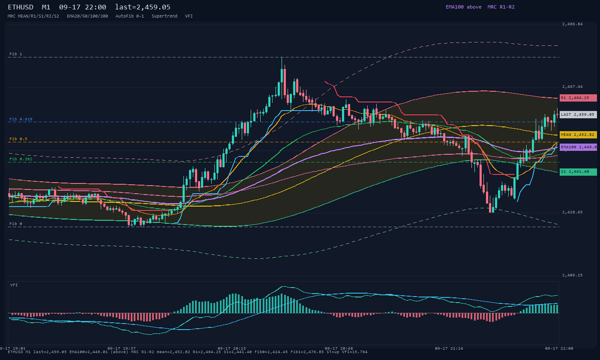Click the red "R1 2,464.25" price tag
The width and height of the screenshot is (600, 360).
(578, 98)
